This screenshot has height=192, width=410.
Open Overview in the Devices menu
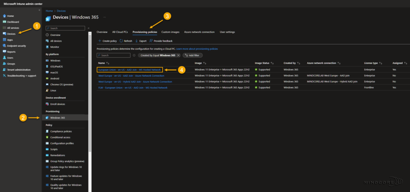tap(55, 35)
